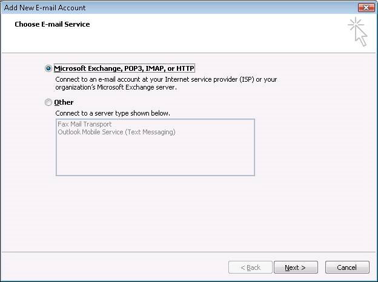Viewport: 378px width, 282px height.
Task: Click the 'Choose E-mail Service' heading
Action: click(x=52, y=24)
